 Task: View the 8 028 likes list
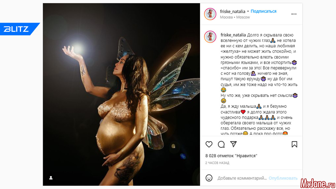pyautogui.click(x=231, y=156)
